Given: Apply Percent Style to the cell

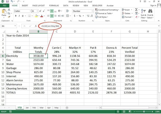Looking at the screenshot, I should coord(80,16).
